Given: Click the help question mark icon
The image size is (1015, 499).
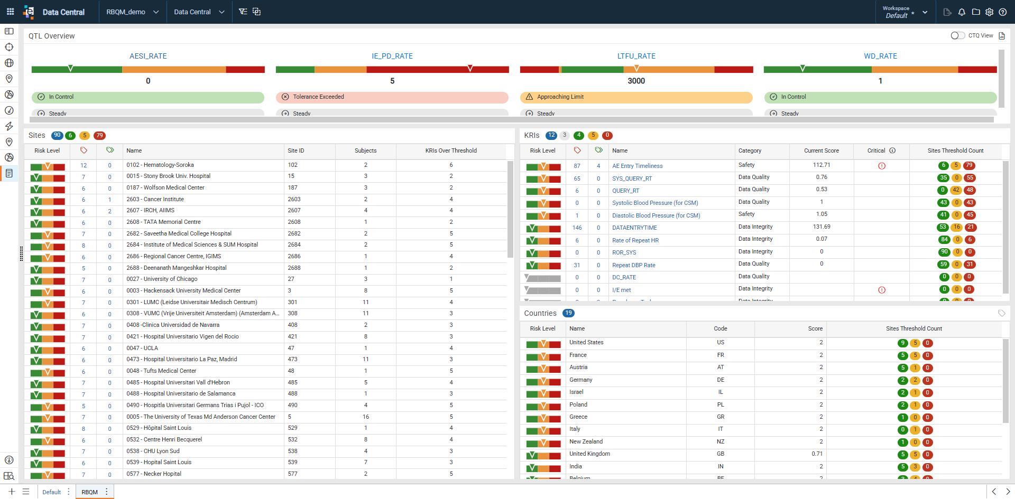Looking at the screenshot, I should (x=1002, y=12).
